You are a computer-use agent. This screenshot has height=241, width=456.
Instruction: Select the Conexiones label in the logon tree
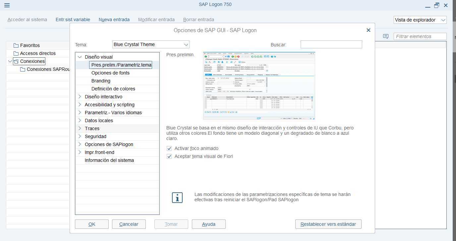coord(32,61)
